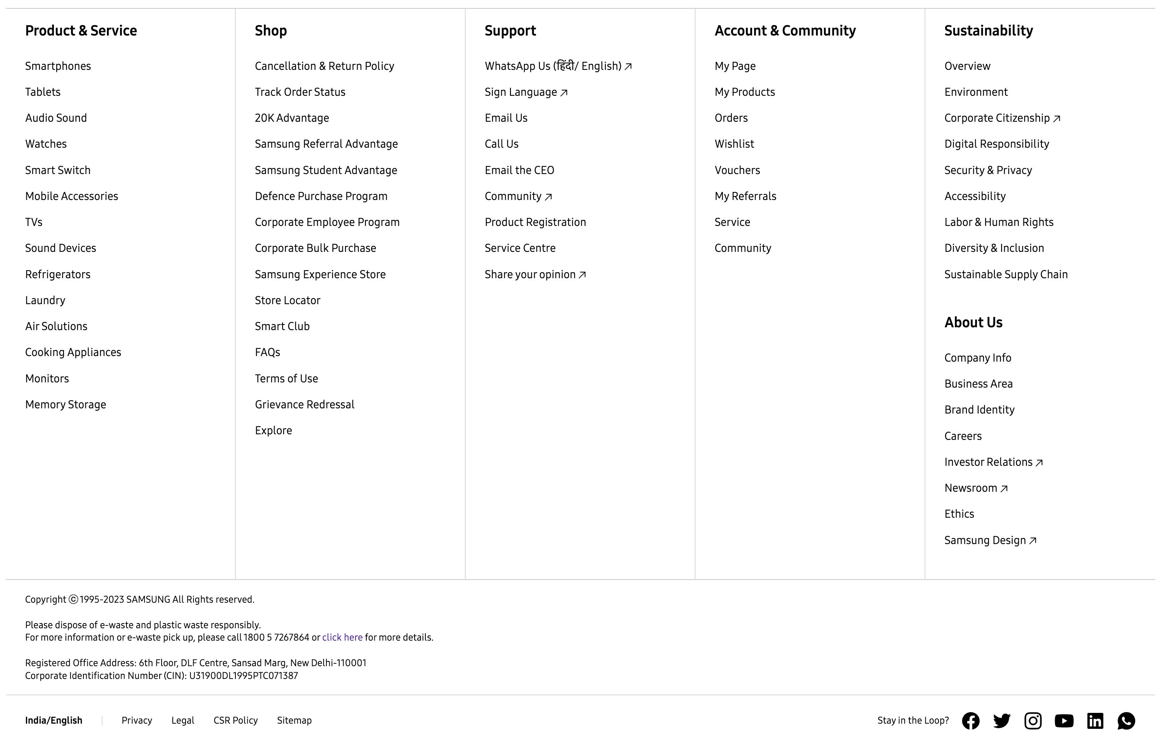Open the Investor Relations external link

(993, 462)
